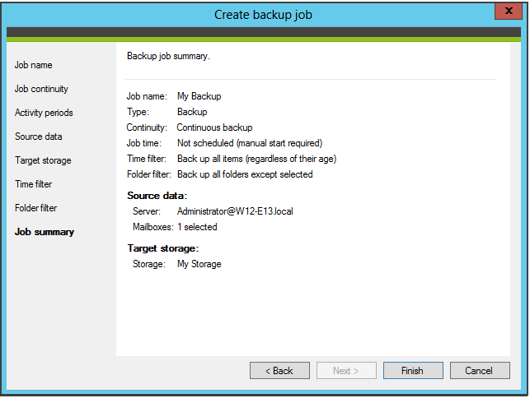Click Finish to create the backup job

pos(412,371)
